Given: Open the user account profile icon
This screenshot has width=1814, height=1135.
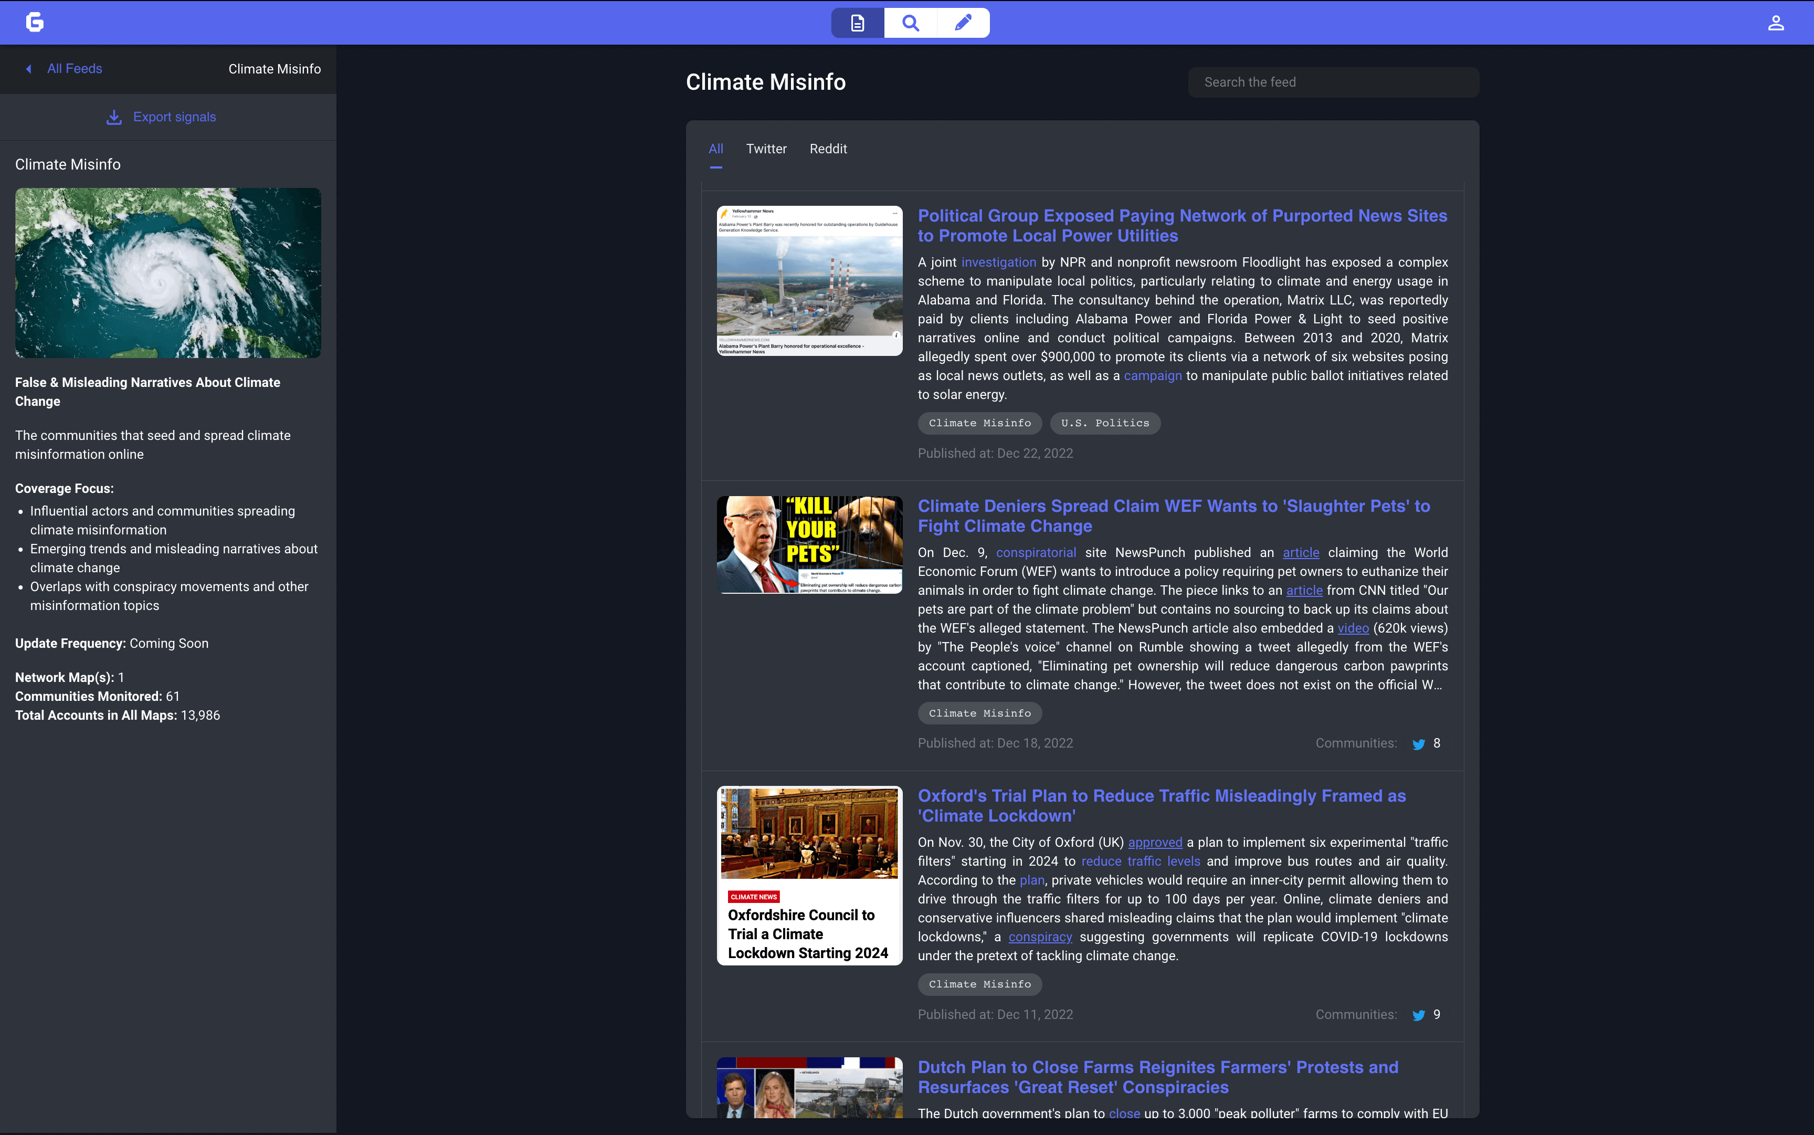Looking at the screenshot, I should coord(1776,23).
